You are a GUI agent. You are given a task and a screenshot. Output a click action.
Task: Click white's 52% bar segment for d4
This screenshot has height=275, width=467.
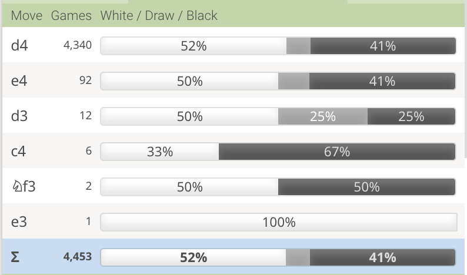click(193, 46)
